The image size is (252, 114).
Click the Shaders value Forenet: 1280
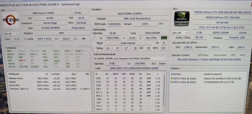tap(237, 38)
